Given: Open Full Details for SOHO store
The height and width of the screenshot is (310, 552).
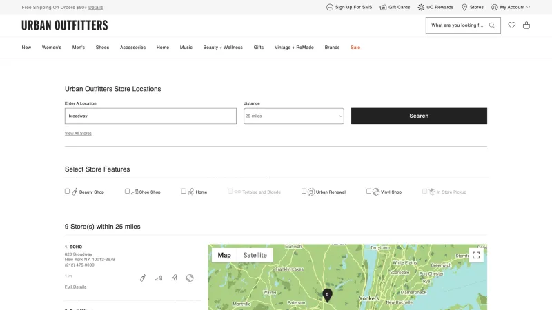Looking at the screenshot, I should (75, 287).
